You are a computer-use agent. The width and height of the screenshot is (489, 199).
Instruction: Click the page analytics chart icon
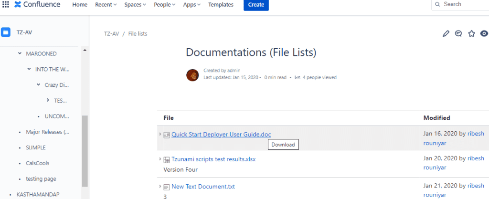coord(298,77)
